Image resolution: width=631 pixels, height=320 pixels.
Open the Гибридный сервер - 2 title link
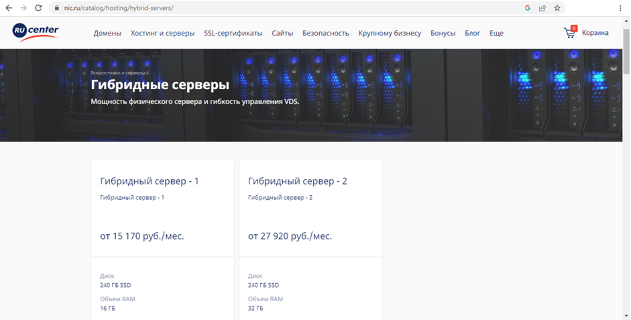point(297,181)
